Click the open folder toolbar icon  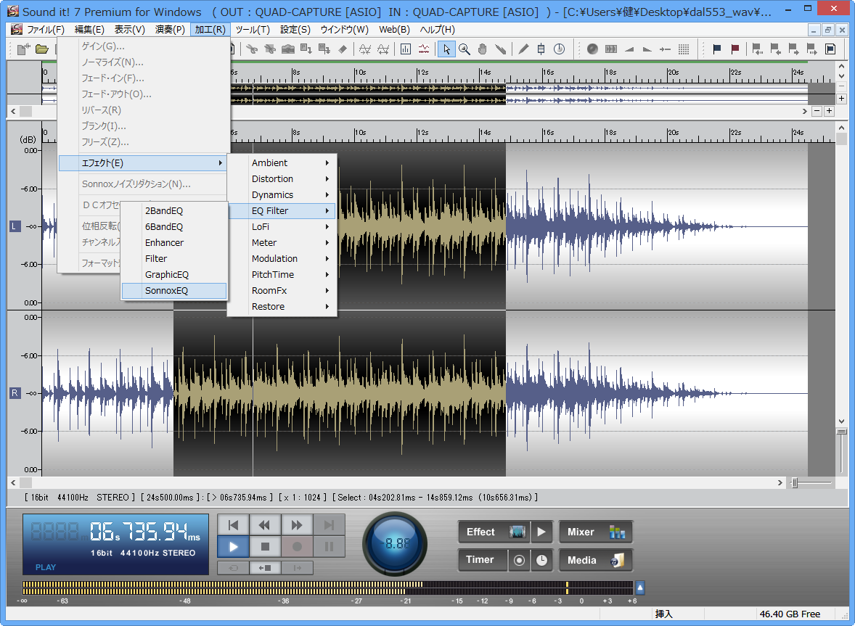point(42,49)
